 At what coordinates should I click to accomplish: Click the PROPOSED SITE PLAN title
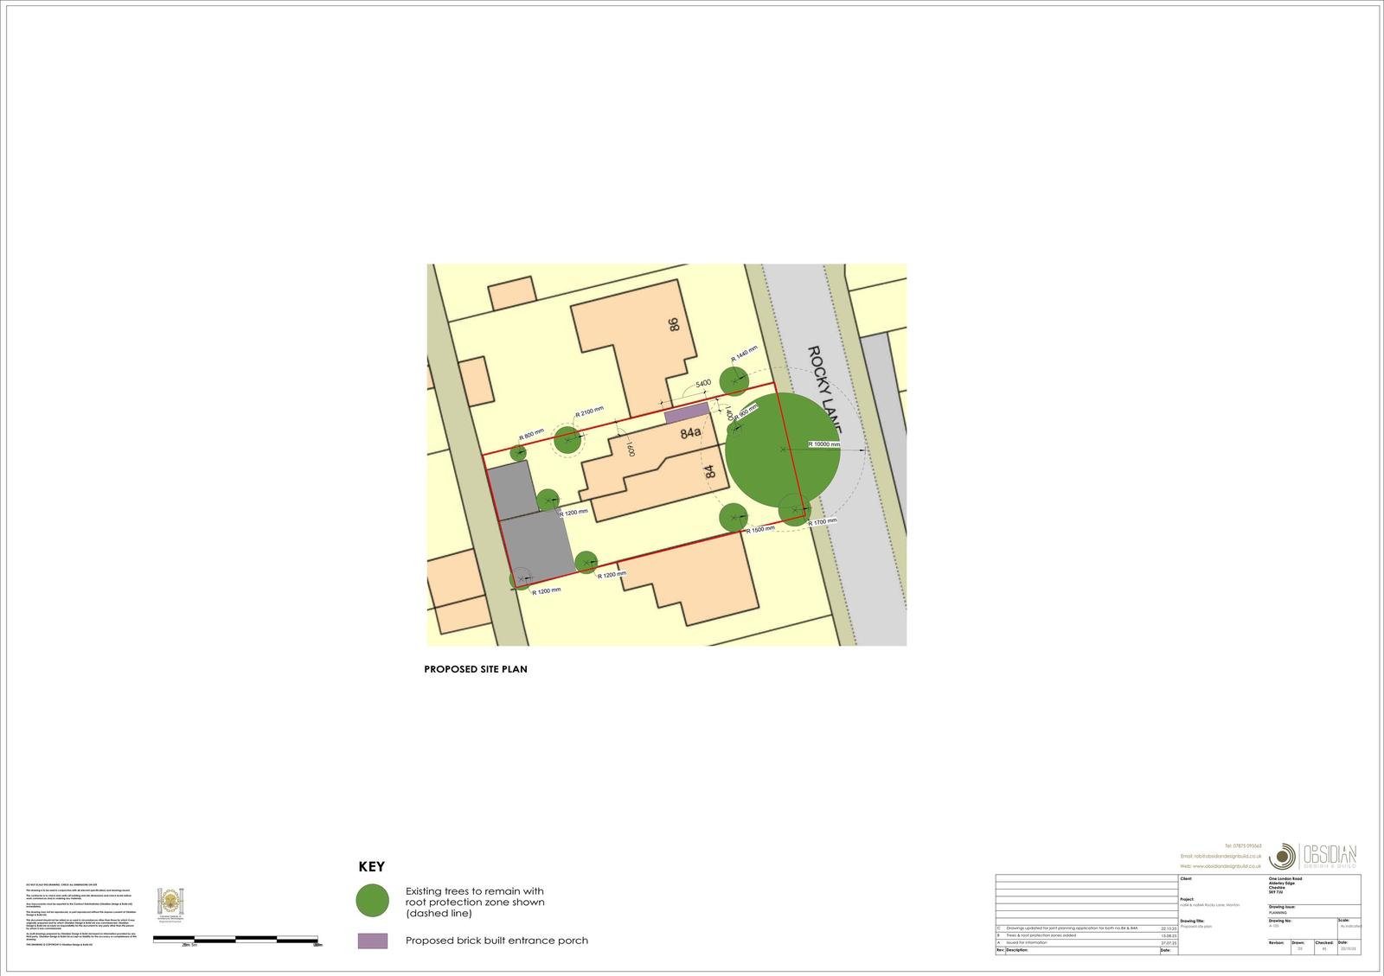tap(475, 669)
